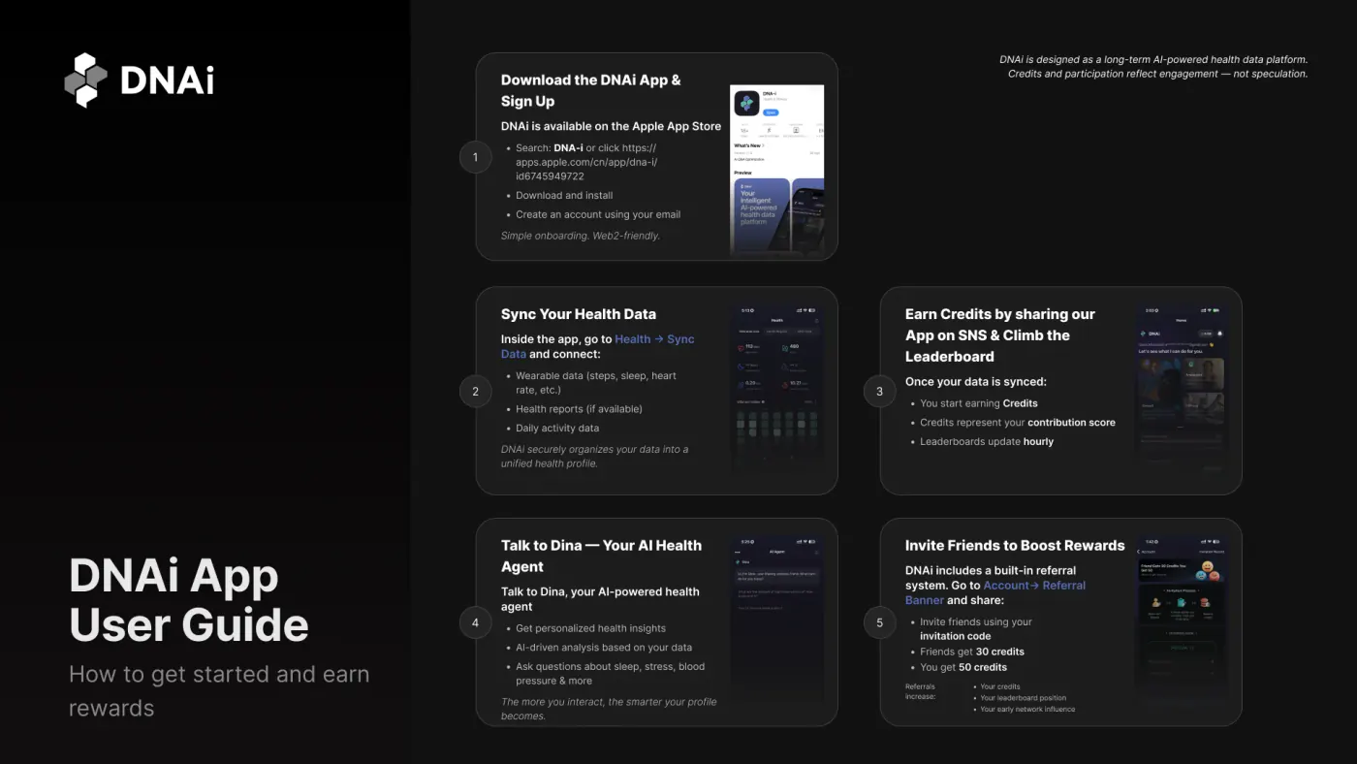
Task: Click "Simple onboarding. Web2-friendly." note
Action: 581,236
